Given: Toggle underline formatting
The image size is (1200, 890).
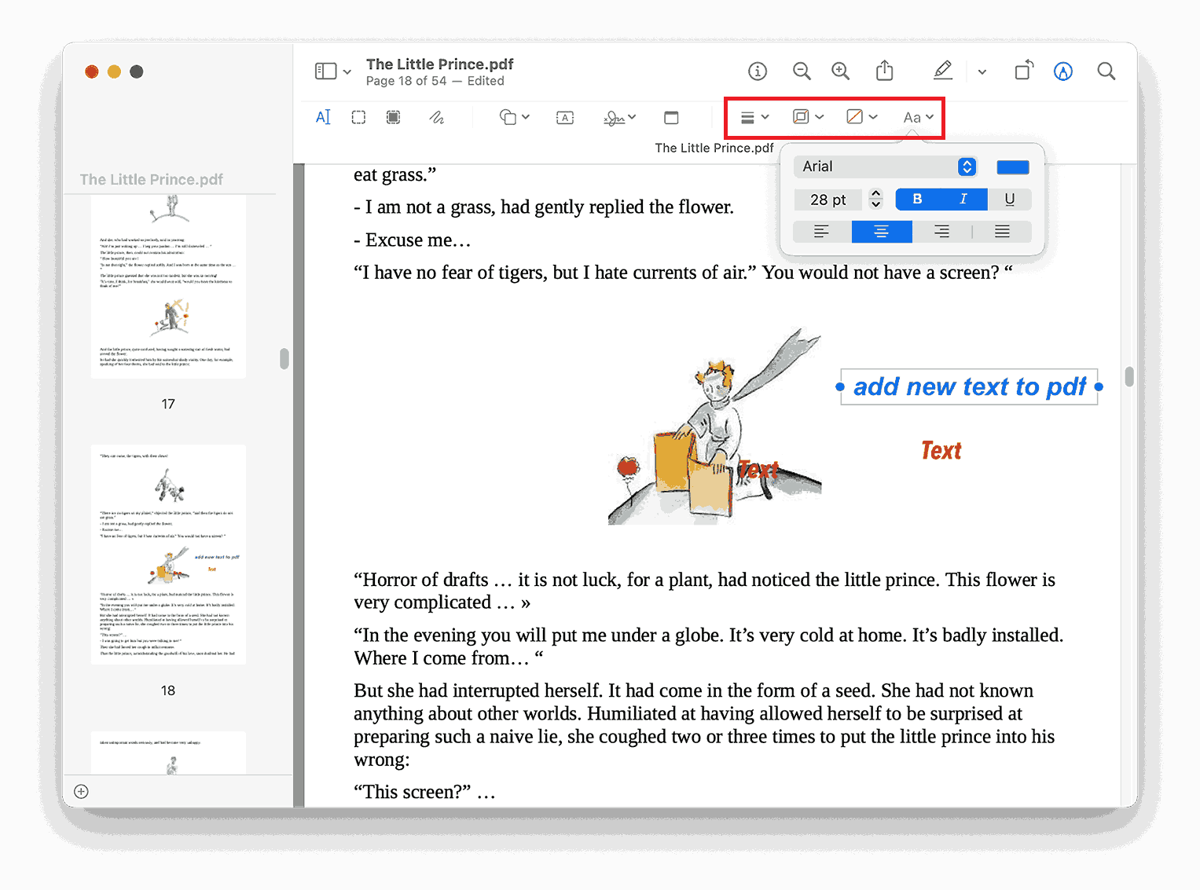Looking at the screenshot, I should point(1010,199).
